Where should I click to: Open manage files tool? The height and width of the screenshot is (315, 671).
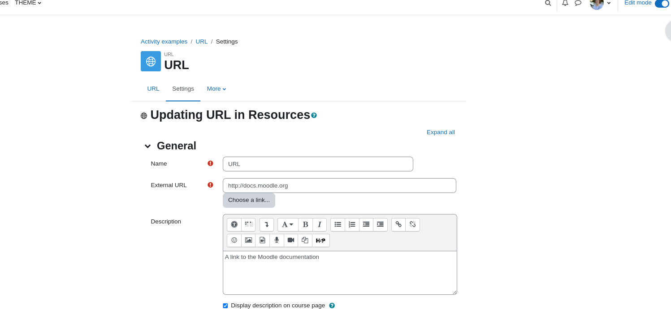click(x=305, y=240)
